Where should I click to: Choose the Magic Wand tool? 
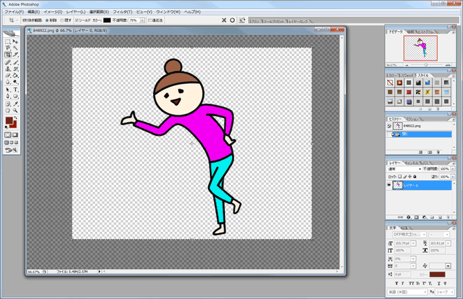[x=16, y=48]
